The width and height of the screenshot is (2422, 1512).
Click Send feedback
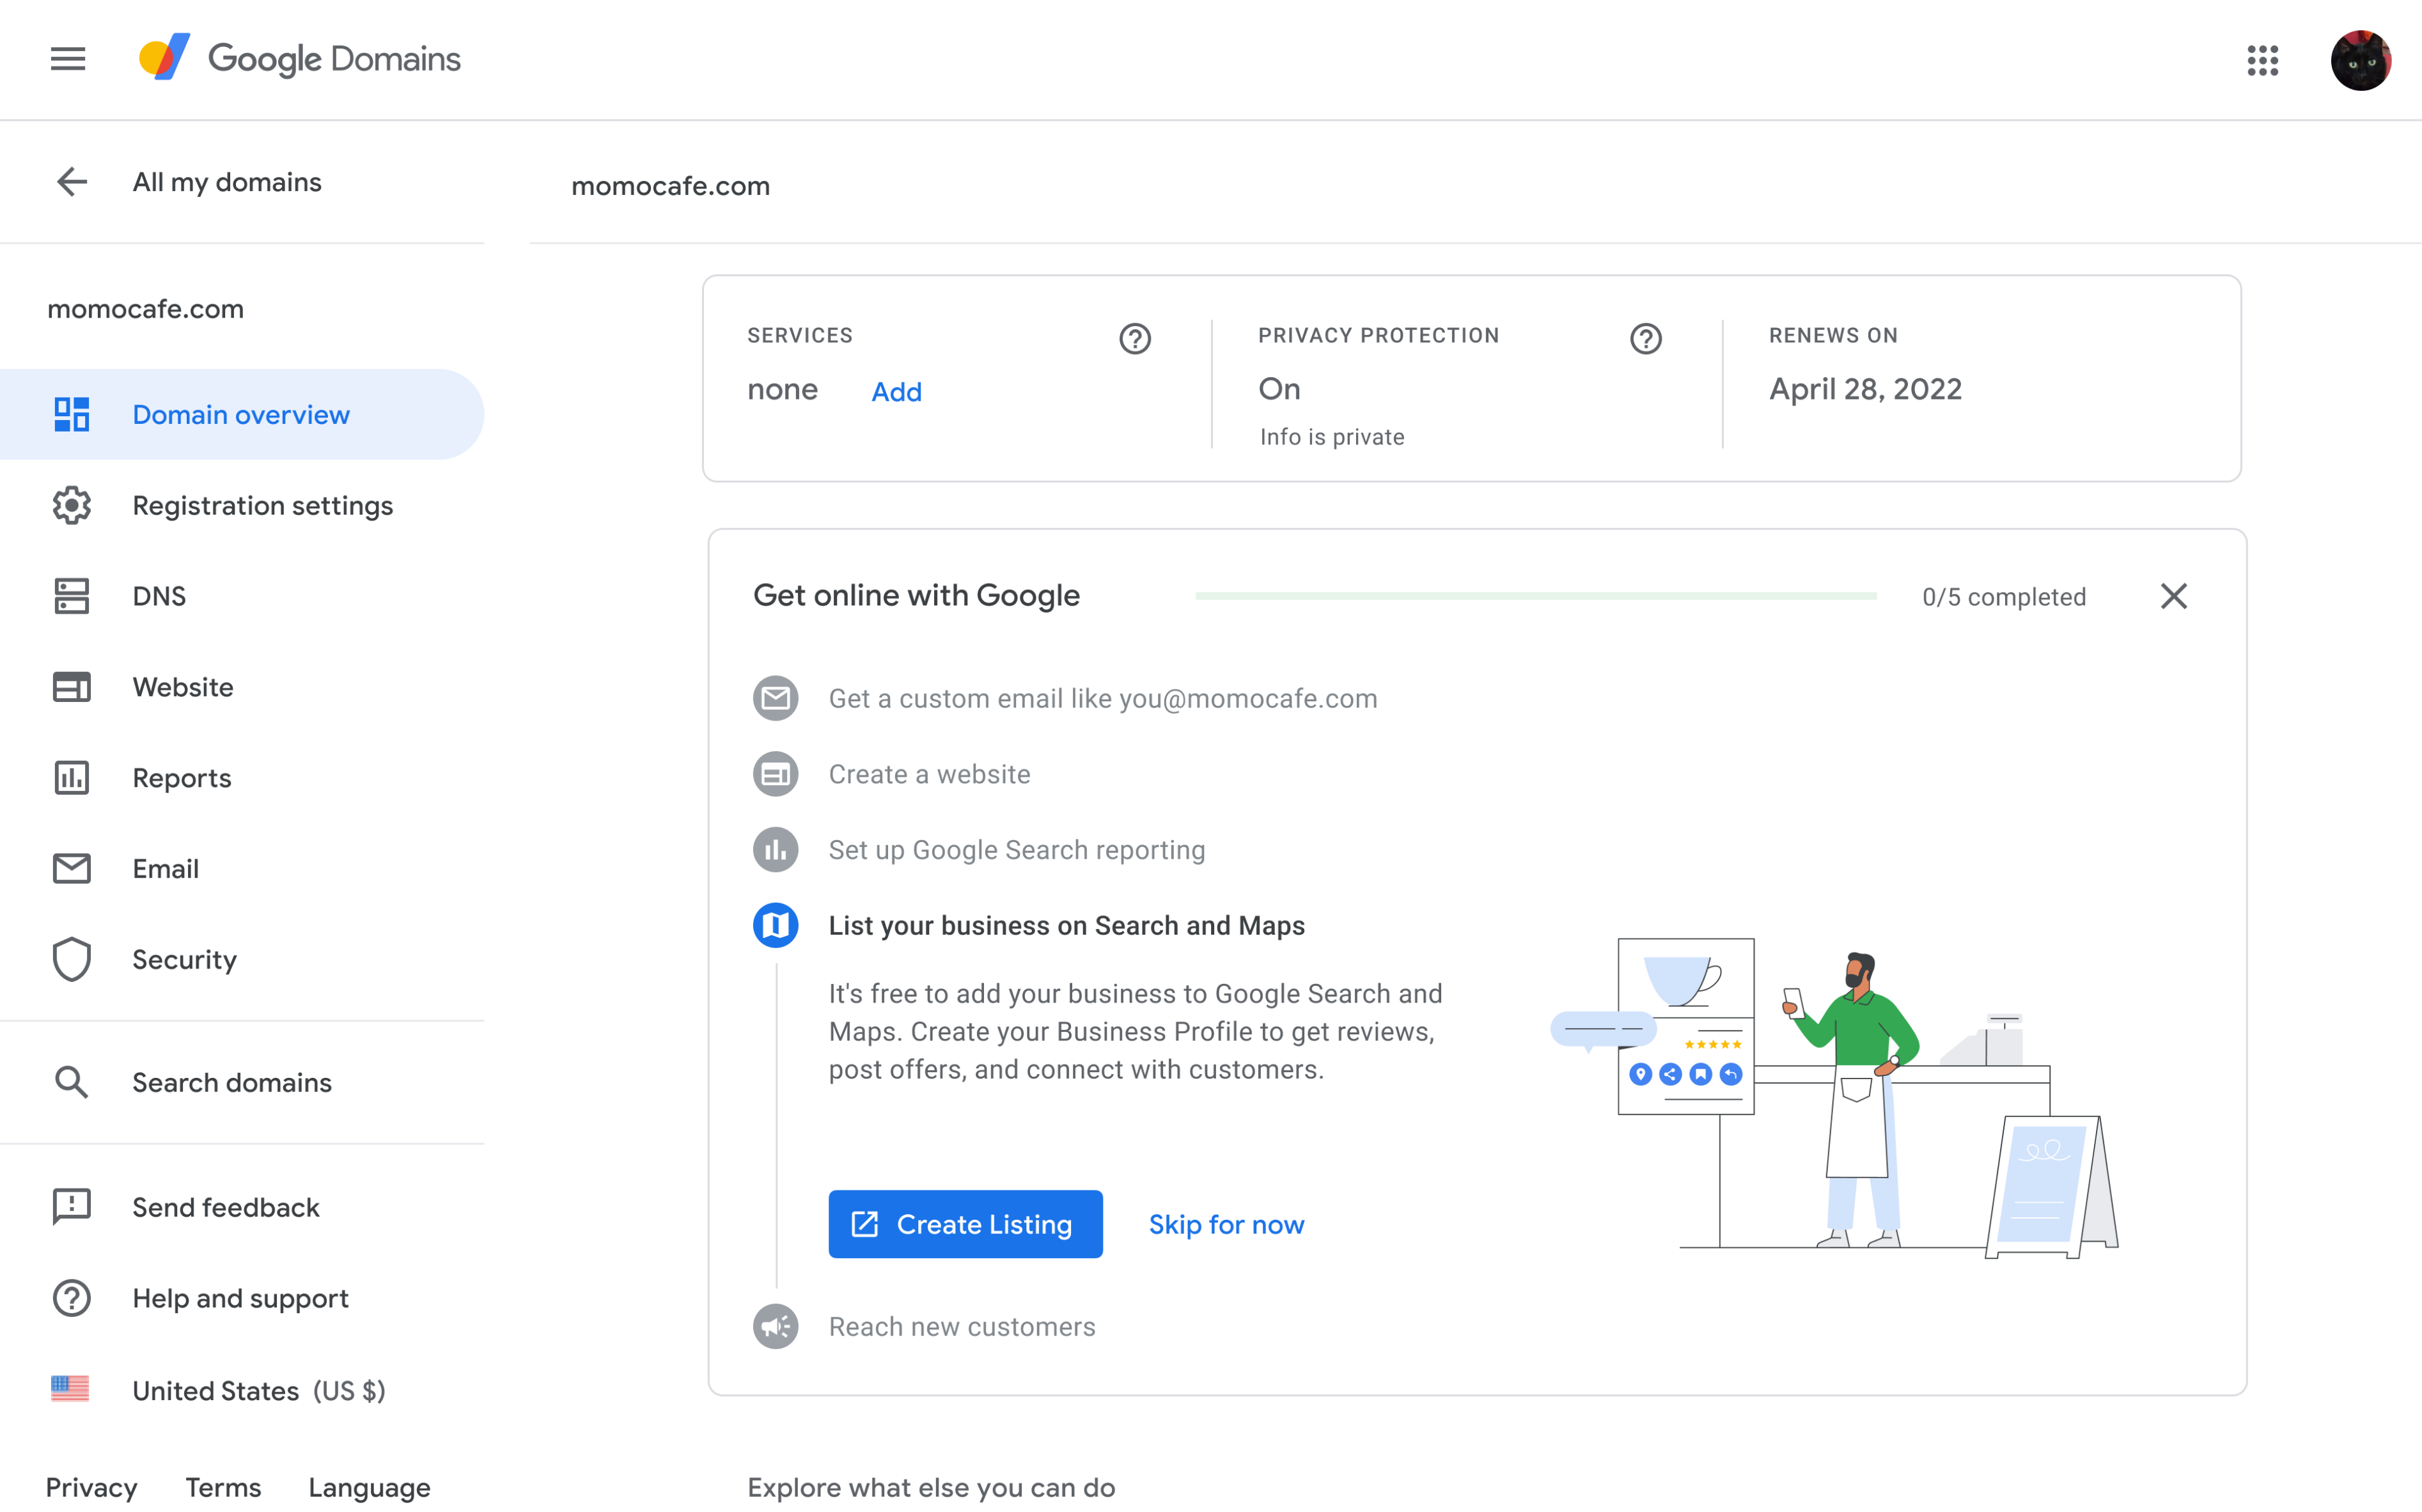242,1207
